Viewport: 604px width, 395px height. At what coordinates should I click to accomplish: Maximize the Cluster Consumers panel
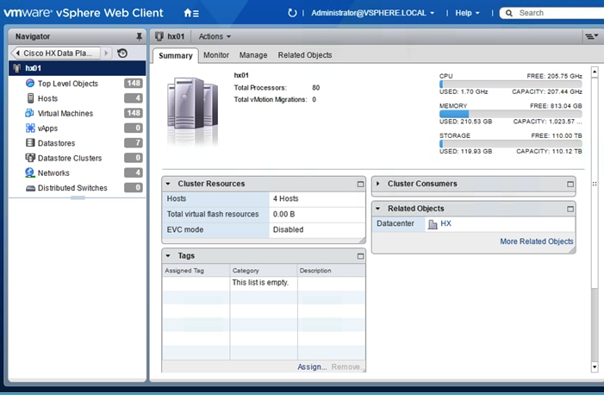570,184
